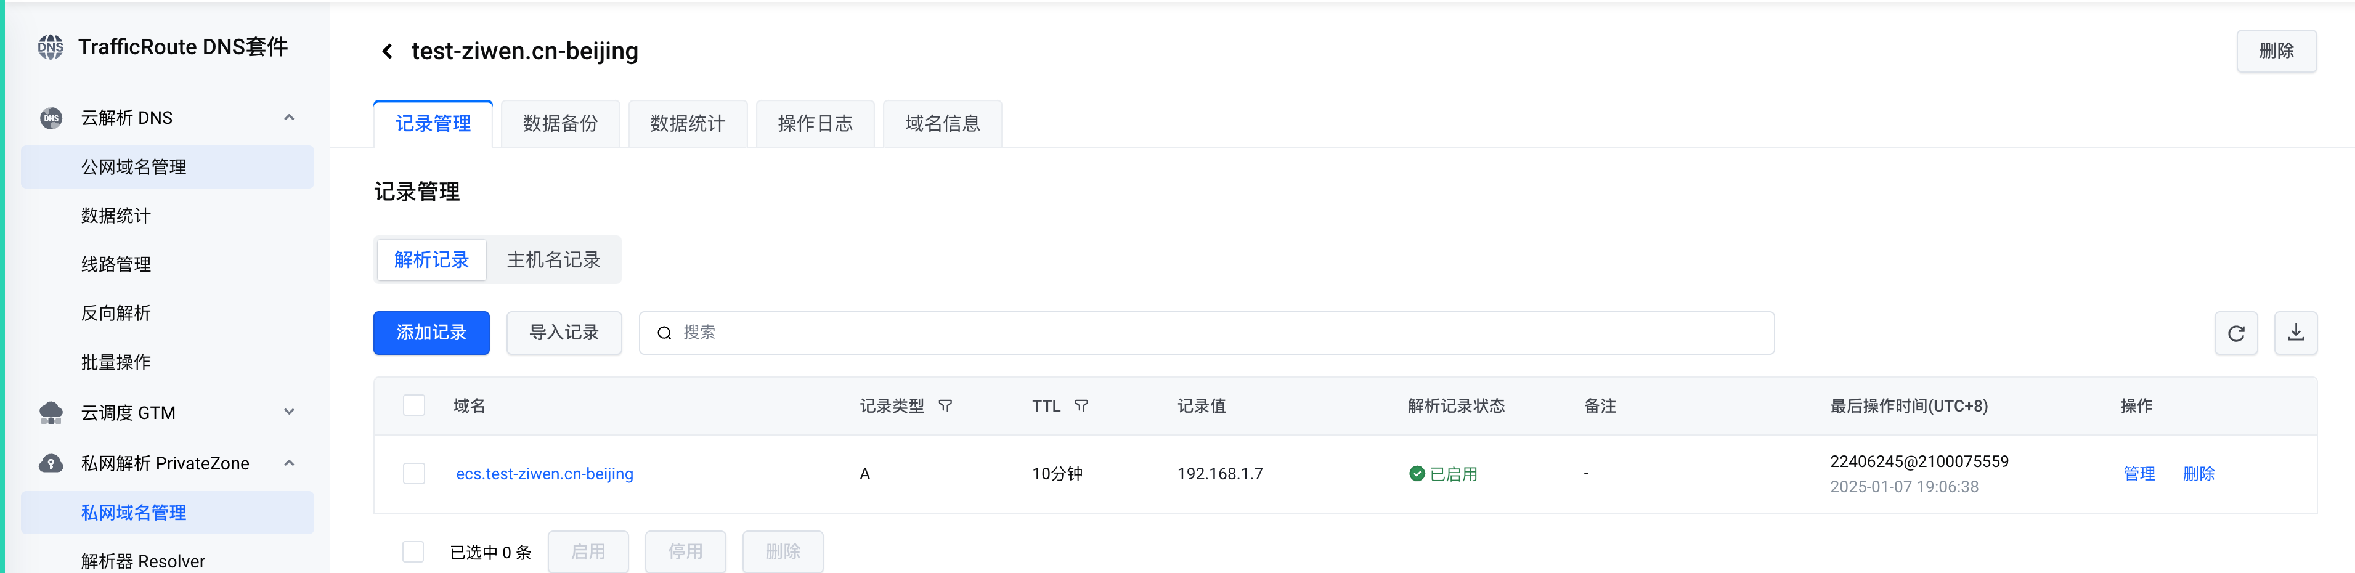This screenshot has width=2355, height=573.
Task: Click the download records icon
Action: click(2295, 333)
